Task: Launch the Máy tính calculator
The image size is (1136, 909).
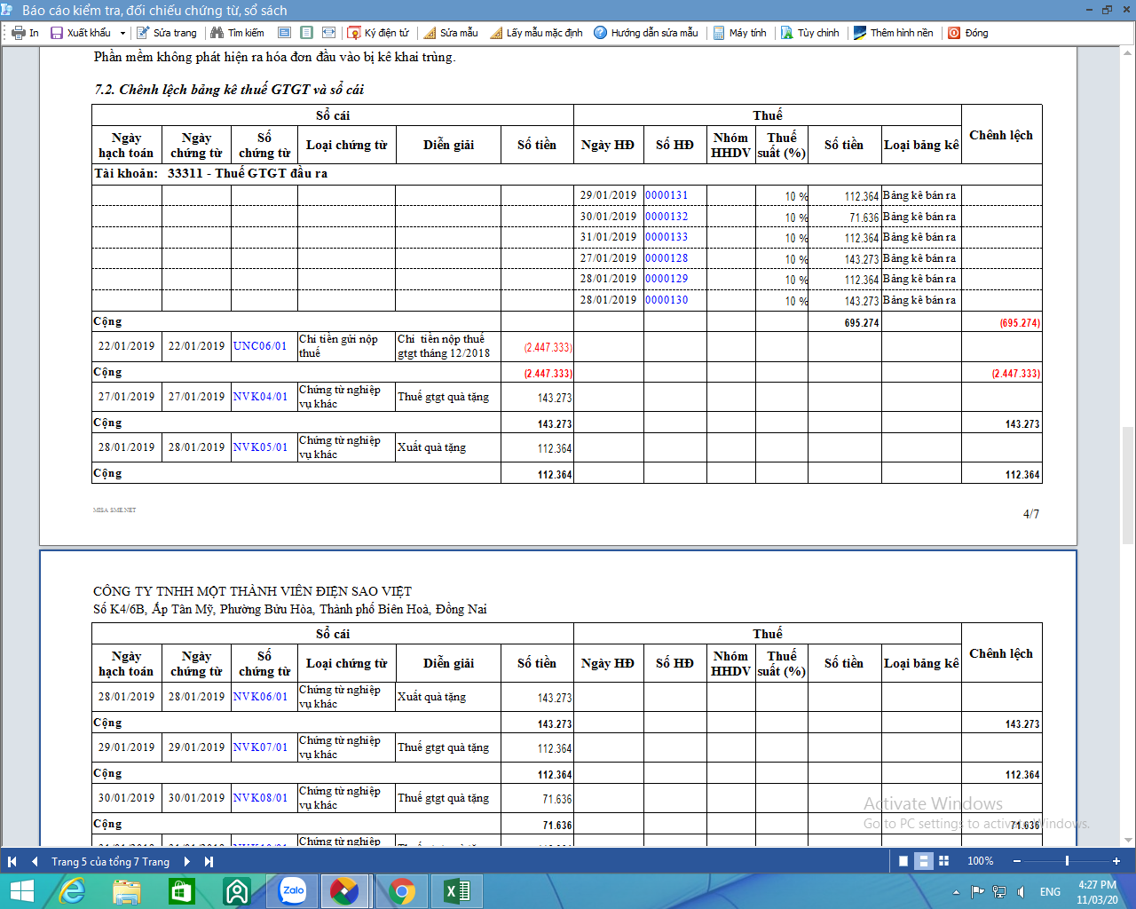Action: click(739, 33)
